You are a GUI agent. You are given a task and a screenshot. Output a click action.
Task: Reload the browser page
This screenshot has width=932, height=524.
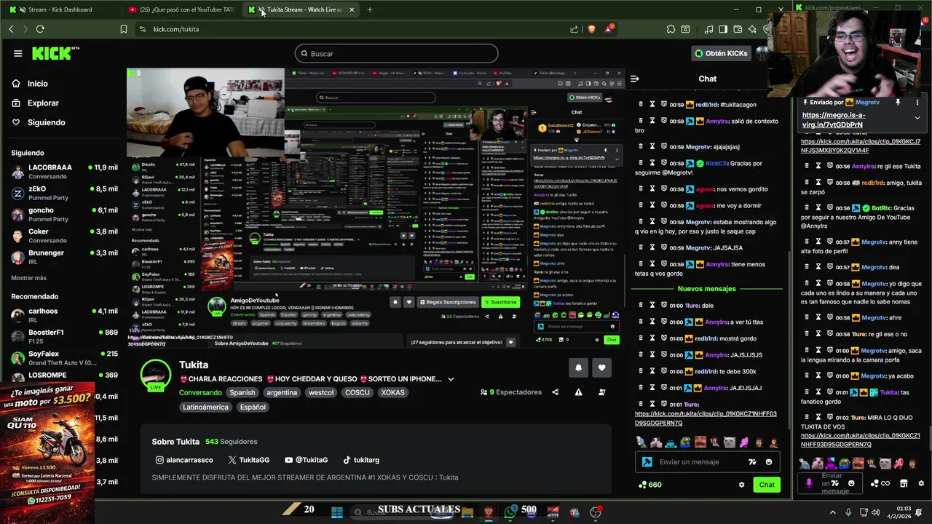(40, 29)
